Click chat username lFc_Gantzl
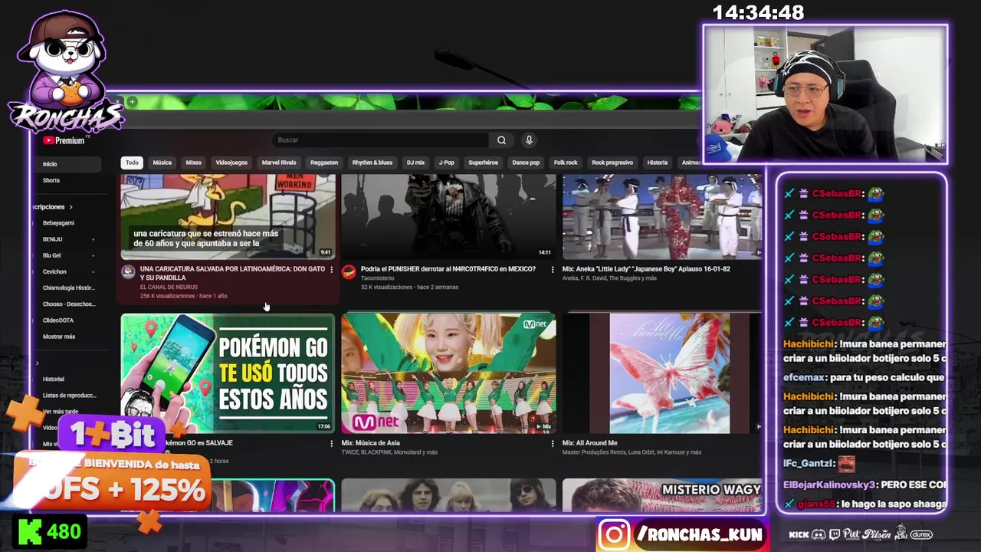The width and height of the screenshot is (981, 552). pyautogui.click(x=808, y=463)
